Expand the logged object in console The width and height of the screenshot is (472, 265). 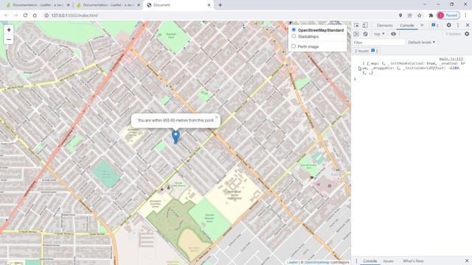pyautogui.click(x=359, y=68)
